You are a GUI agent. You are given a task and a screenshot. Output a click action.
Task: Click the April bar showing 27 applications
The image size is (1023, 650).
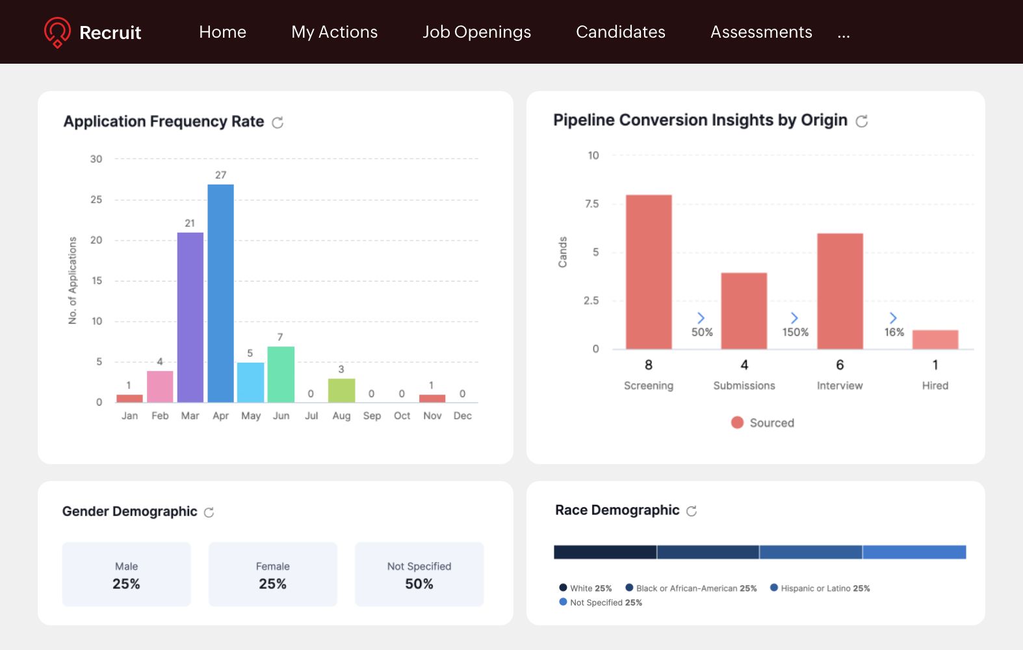click(221, 292)
